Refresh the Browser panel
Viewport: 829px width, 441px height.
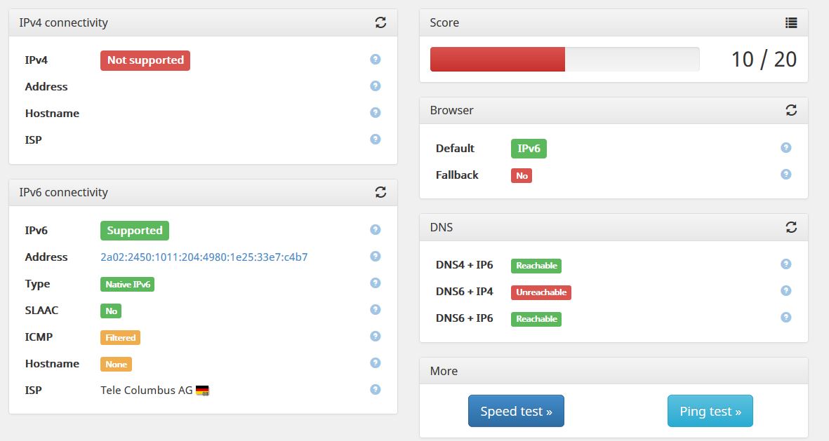coord(791,110)
